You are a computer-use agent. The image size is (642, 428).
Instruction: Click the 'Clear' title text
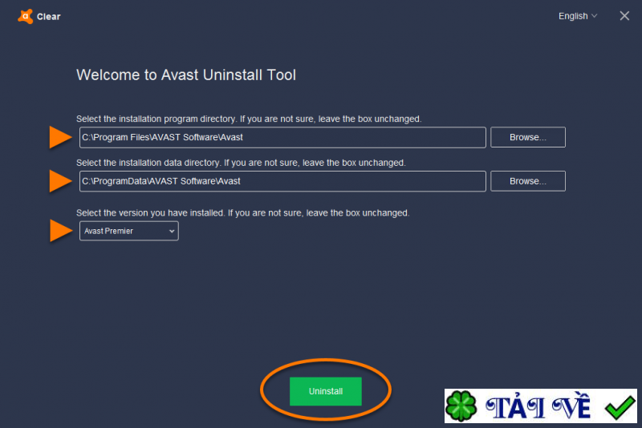pos(49,17)
